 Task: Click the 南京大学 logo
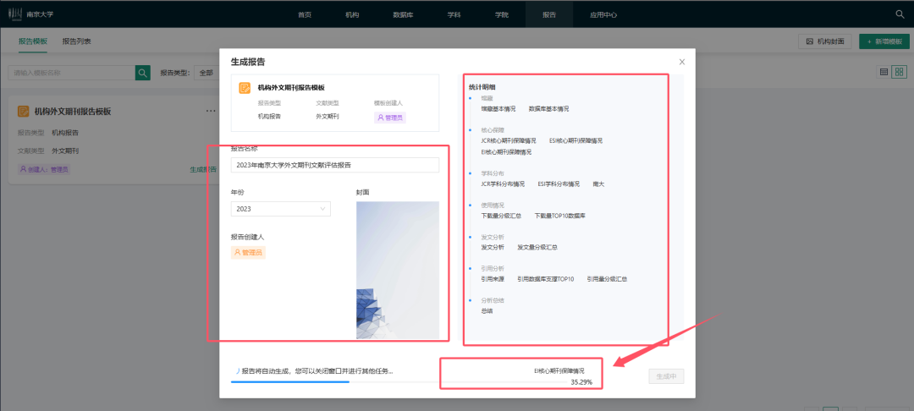point(31,14)
